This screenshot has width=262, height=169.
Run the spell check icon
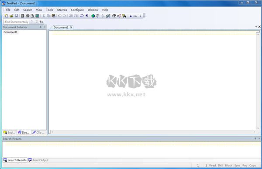[98, 16]
